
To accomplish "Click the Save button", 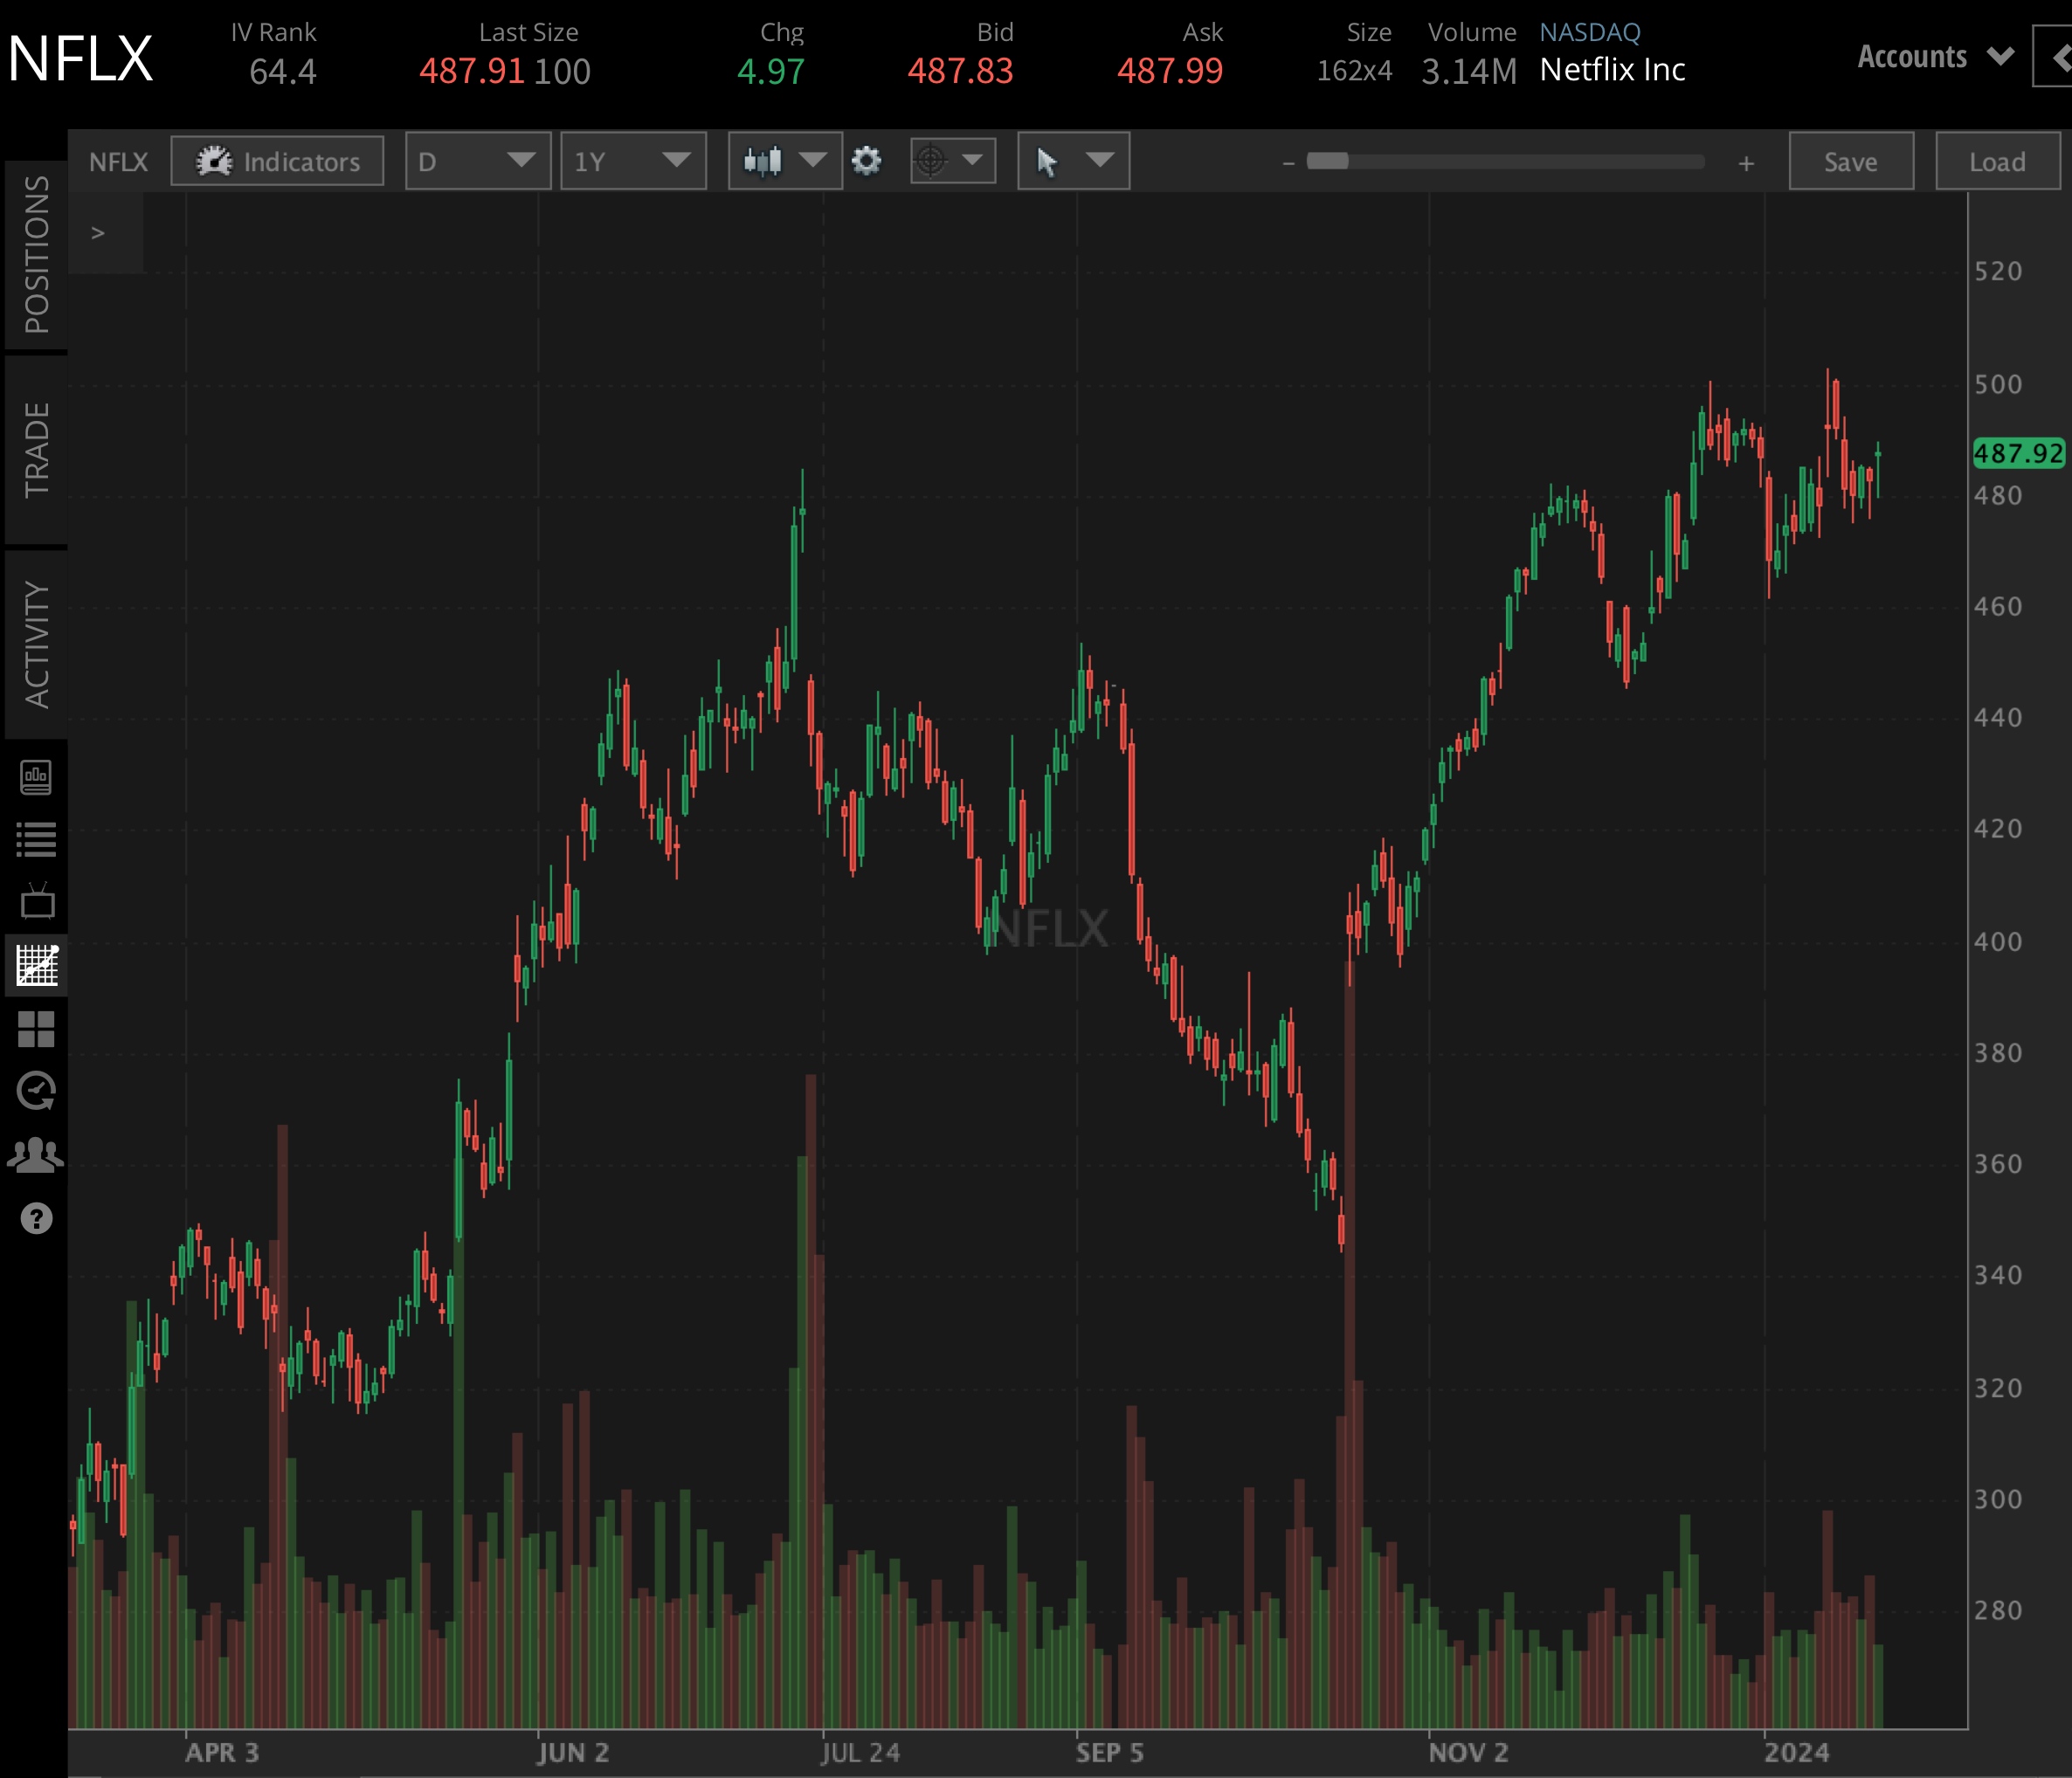I will pyautogui.click(x=1851, y=160).
